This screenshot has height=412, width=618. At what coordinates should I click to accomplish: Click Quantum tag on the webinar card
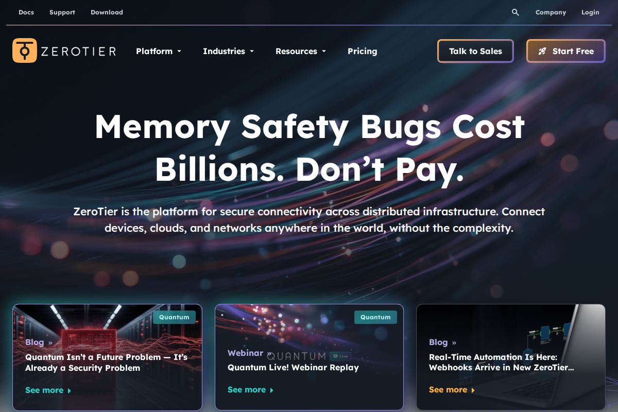pyautogui.click(x=375, y=317)
